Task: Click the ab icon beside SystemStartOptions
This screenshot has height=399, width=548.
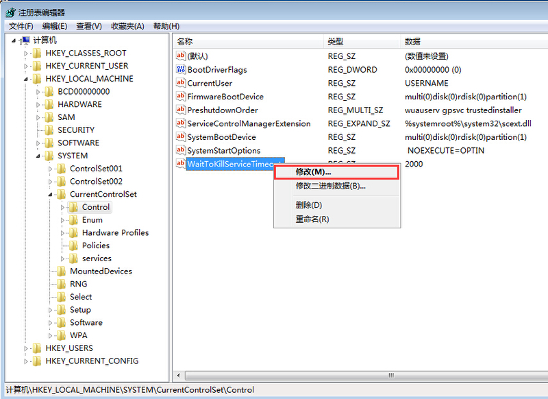Action: click(180, 150)
